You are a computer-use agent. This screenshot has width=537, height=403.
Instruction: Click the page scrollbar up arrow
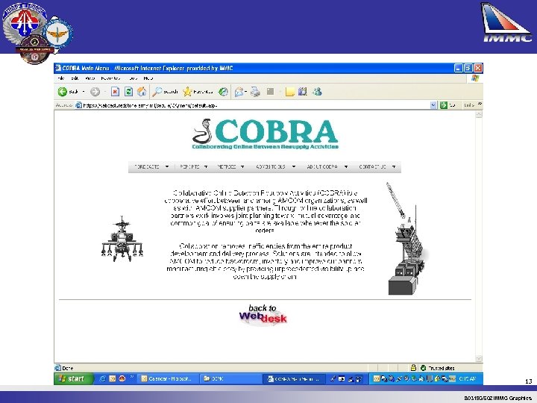click(x=479, y=115)
